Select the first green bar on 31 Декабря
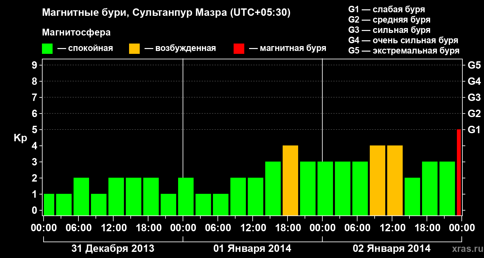The image size is (484, 258). 49,205
